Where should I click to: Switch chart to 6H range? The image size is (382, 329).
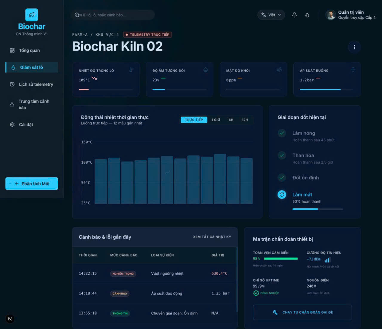231,120
